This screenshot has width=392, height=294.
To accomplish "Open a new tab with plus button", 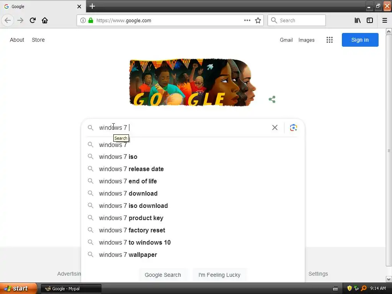I will pos(92,6).
